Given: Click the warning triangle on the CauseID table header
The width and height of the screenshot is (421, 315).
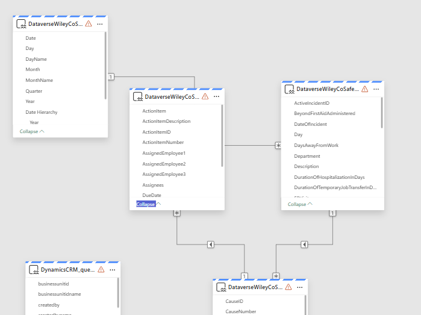Looking at the screenshot, I should pyautogui.click(x=288, y=287).
